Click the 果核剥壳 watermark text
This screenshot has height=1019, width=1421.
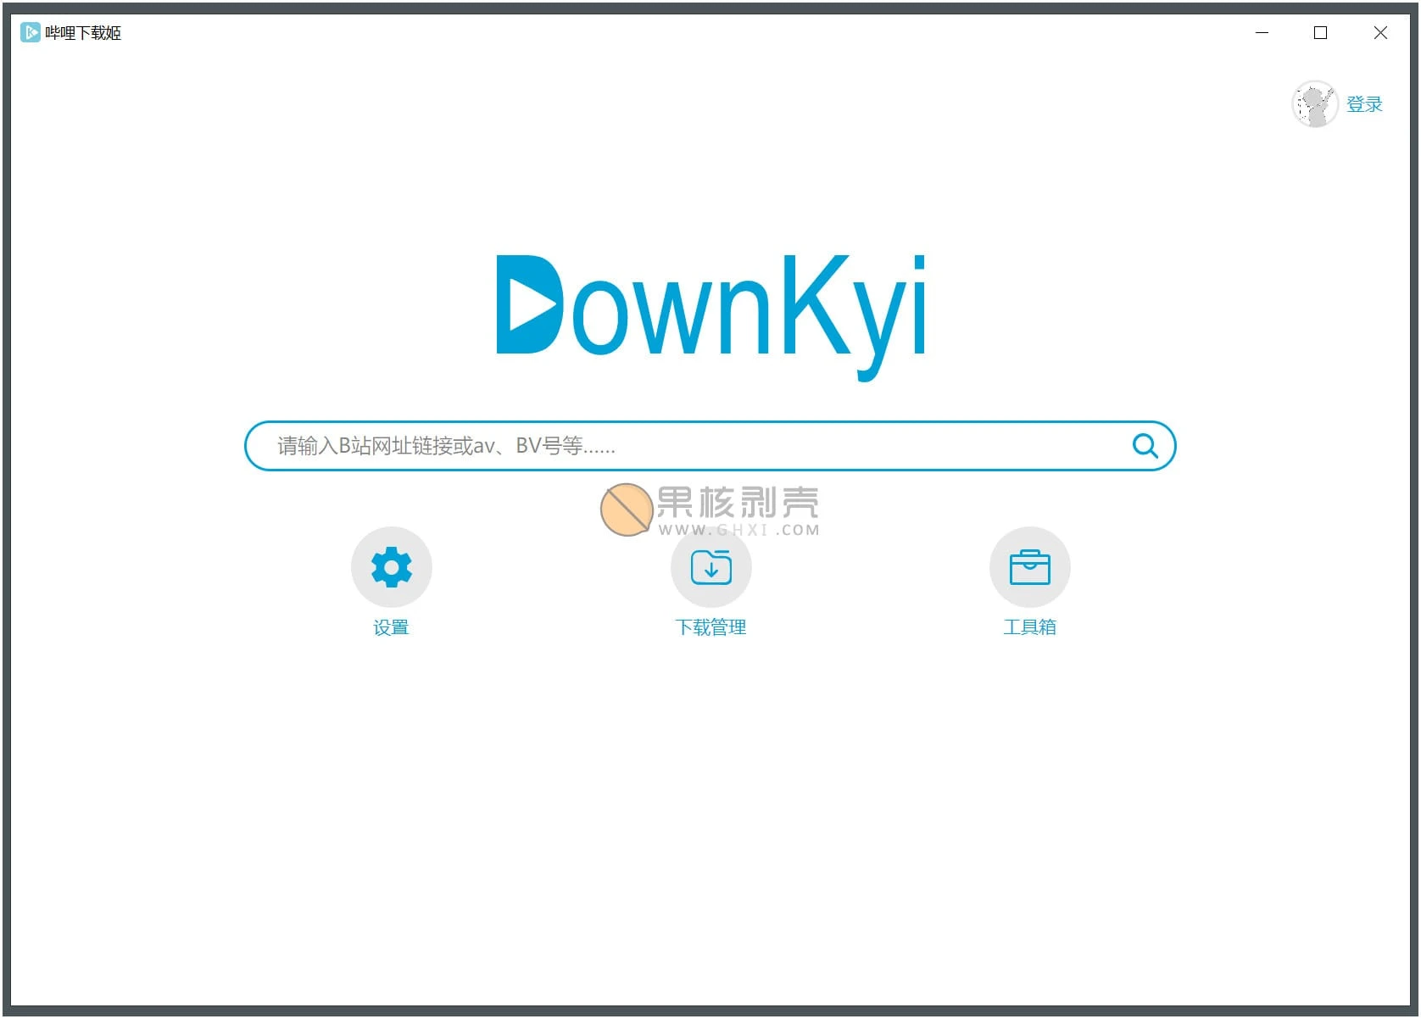tap(737, 503)
